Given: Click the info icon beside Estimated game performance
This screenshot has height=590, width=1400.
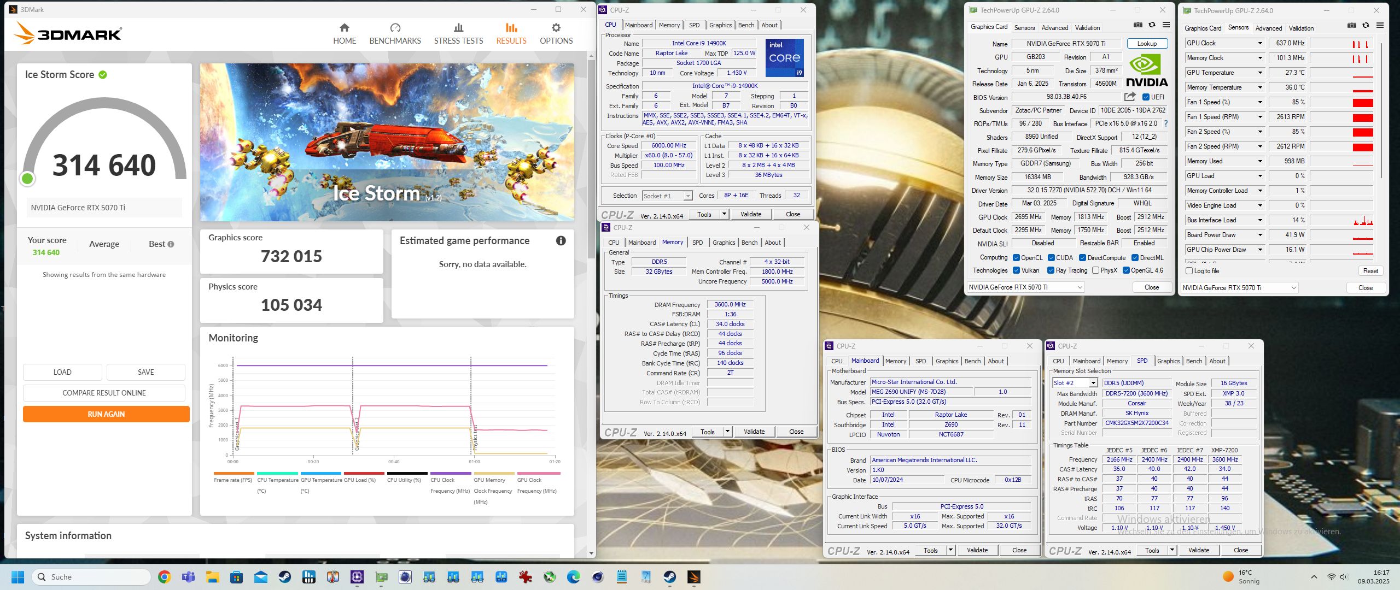Looking at the screenshot, I should (561, 241).
